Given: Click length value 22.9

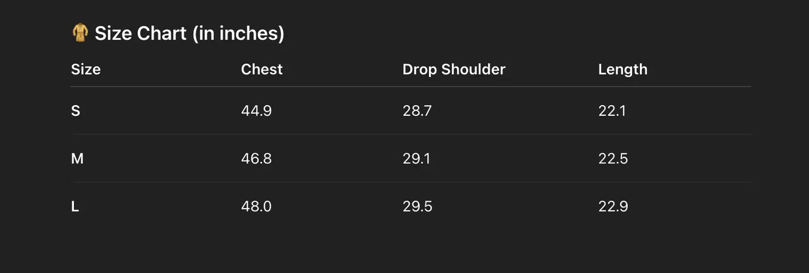Looking at the screenshot, I should coord(613,207).
